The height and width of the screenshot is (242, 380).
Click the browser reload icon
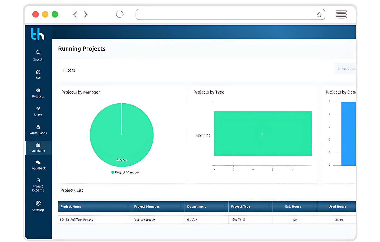[x=120, y=14]
